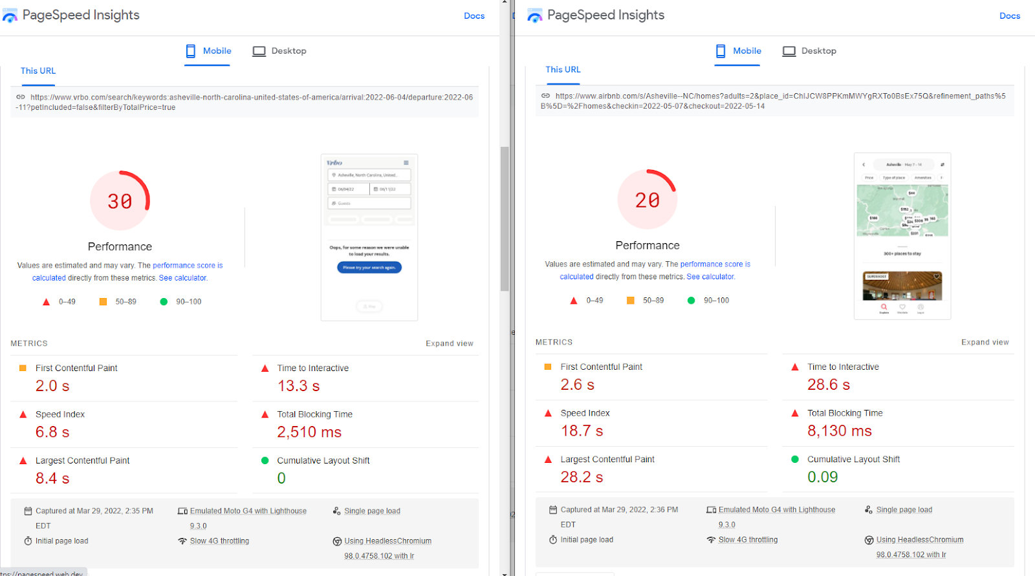
Task: Click the calendar icon beside Captured at 2:35 PM
Action: [28, 511]
